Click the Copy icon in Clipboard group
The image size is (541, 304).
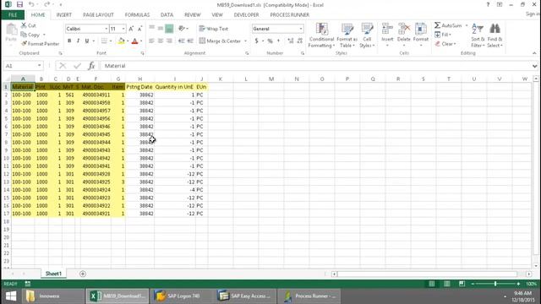pyautogui.click(x=24, y=35)
